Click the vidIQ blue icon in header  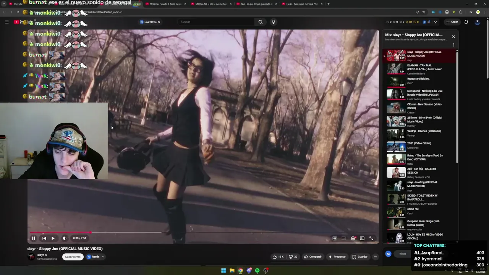coord(424,22)
